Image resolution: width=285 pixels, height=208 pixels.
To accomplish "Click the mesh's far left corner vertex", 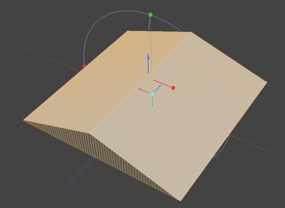I will [x=24, y=120].
